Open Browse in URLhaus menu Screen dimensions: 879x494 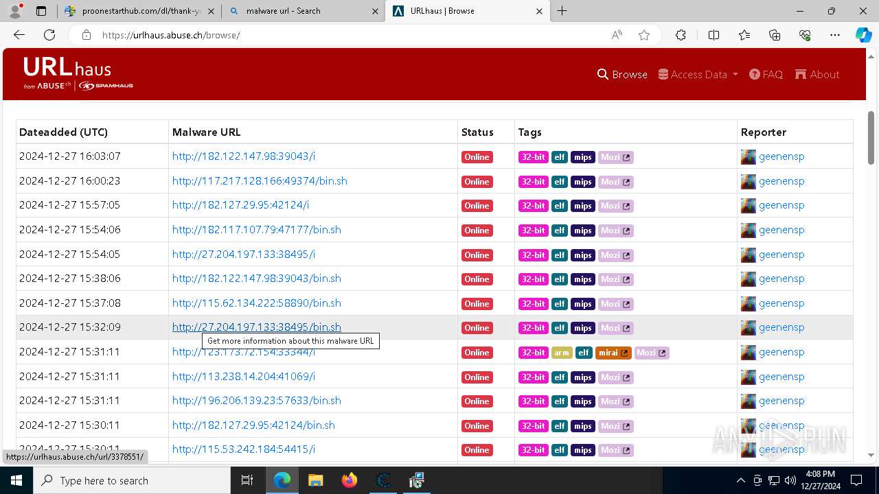pos(622,74)
